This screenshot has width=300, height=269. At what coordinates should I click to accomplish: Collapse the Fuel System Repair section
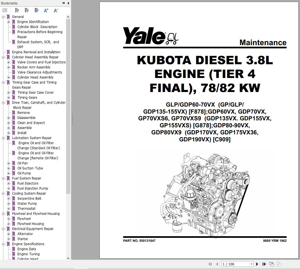(3, 178)
